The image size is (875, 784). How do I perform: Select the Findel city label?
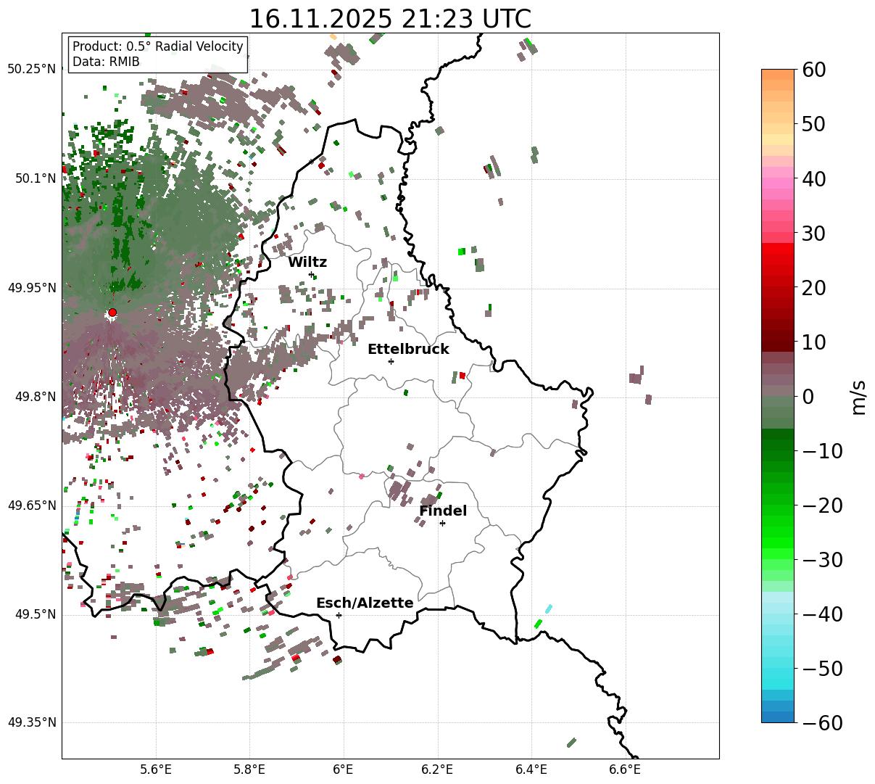pos(443,511)
